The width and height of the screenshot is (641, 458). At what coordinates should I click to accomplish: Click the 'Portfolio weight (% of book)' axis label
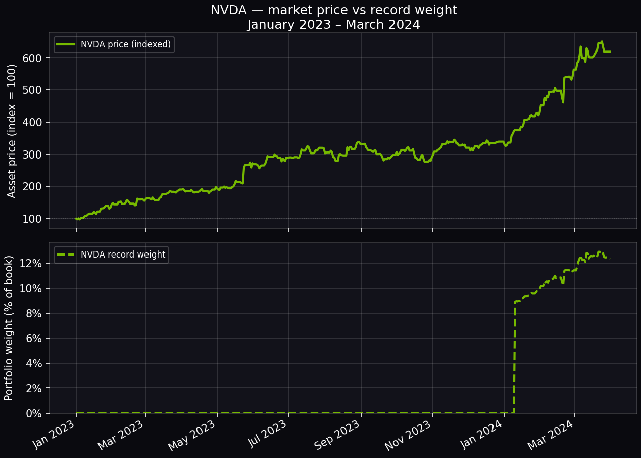(9, 328)
